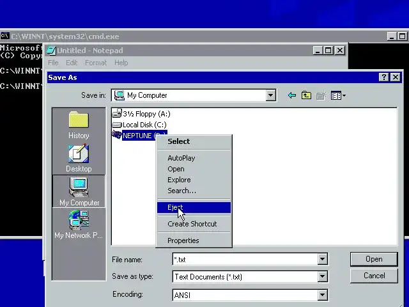Choose Eject from the context menu

194,207
